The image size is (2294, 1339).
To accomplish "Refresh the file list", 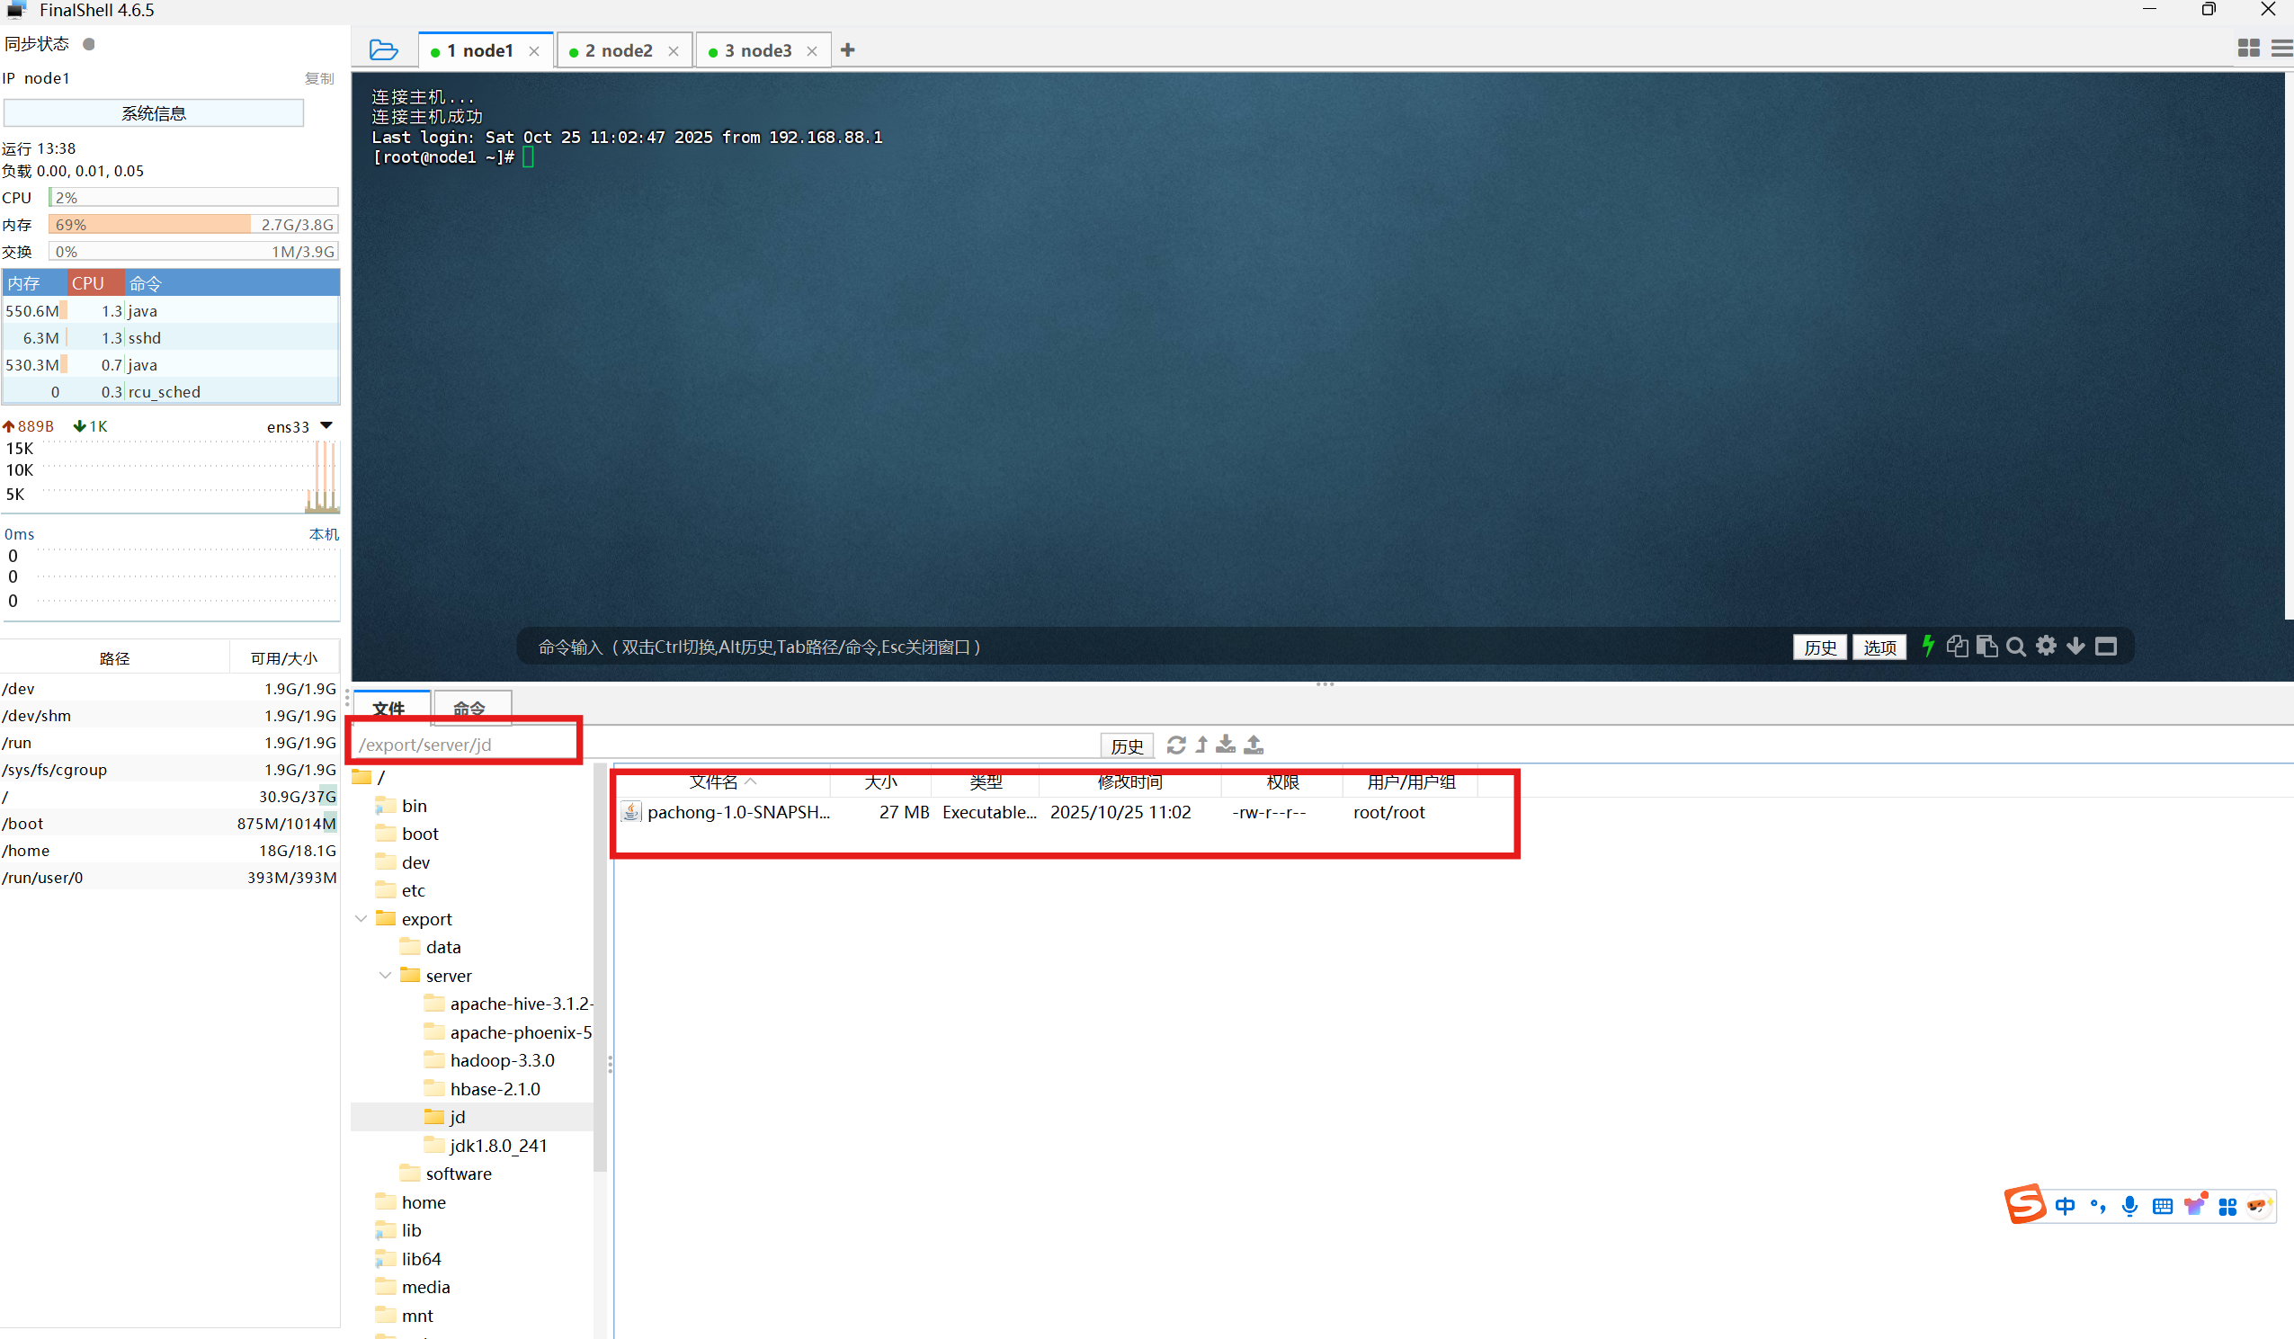I will 1176,745.
